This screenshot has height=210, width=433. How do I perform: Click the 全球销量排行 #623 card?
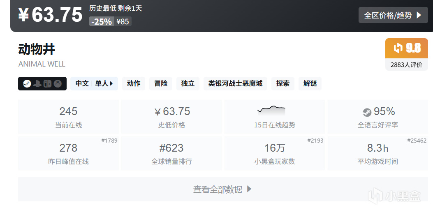[x=171, y=153]
